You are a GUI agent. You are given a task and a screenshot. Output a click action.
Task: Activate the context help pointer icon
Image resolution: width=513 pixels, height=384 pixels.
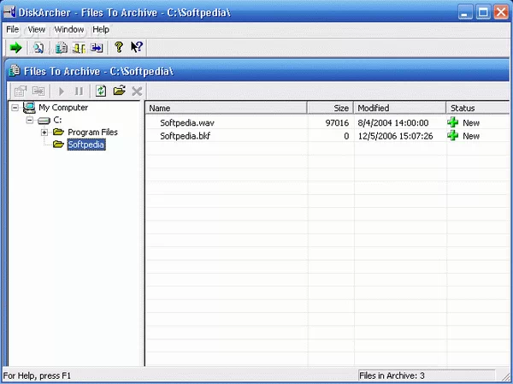137,48
